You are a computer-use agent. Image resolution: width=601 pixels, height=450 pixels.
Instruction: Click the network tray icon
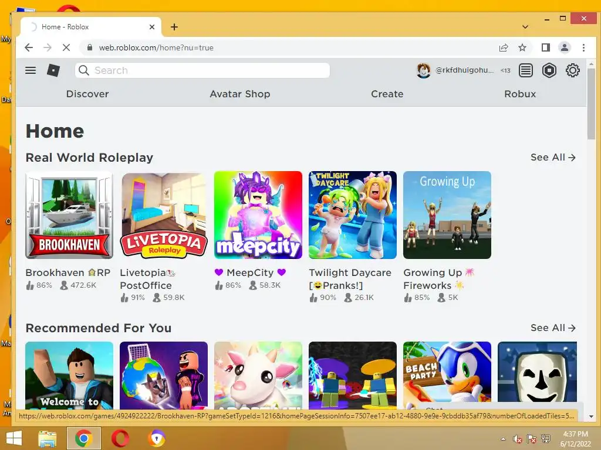coord(546,439)
